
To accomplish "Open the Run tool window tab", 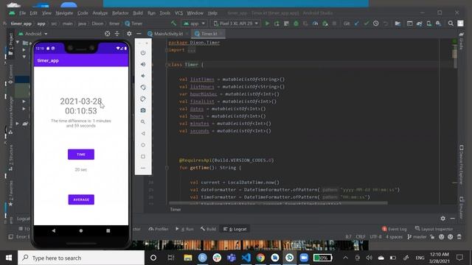I will click(184, 229).
